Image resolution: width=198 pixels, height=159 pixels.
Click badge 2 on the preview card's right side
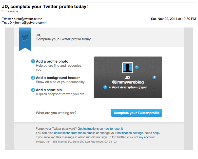(154, 77)
